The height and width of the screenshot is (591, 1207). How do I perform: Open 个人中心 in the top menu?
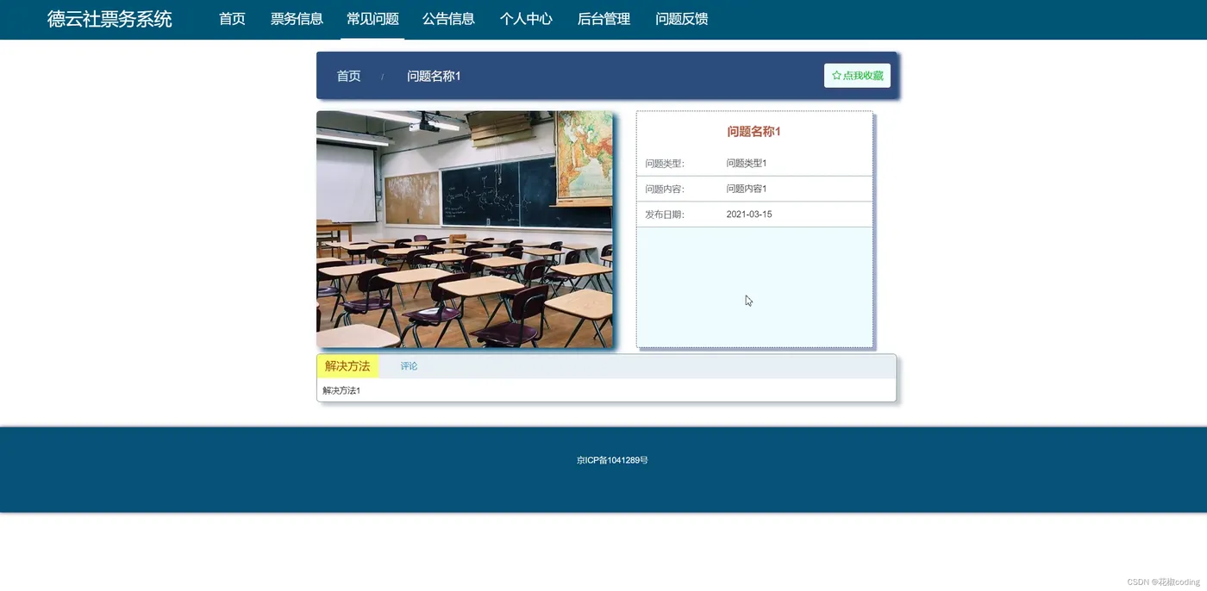(526, 19)
